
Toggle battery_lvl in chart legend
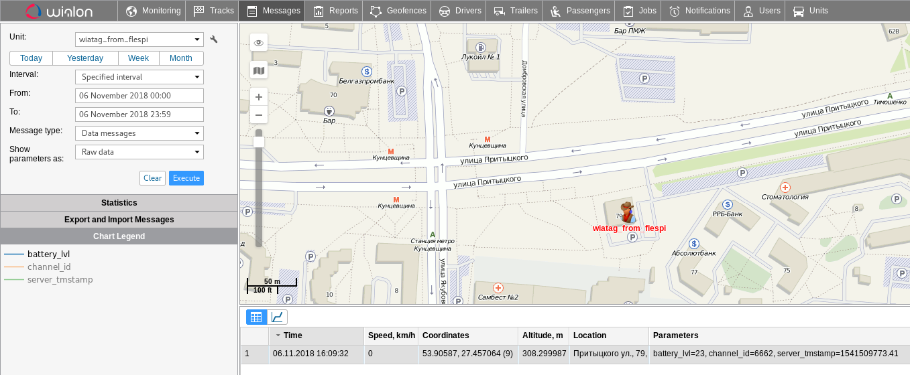coord(48,254)
